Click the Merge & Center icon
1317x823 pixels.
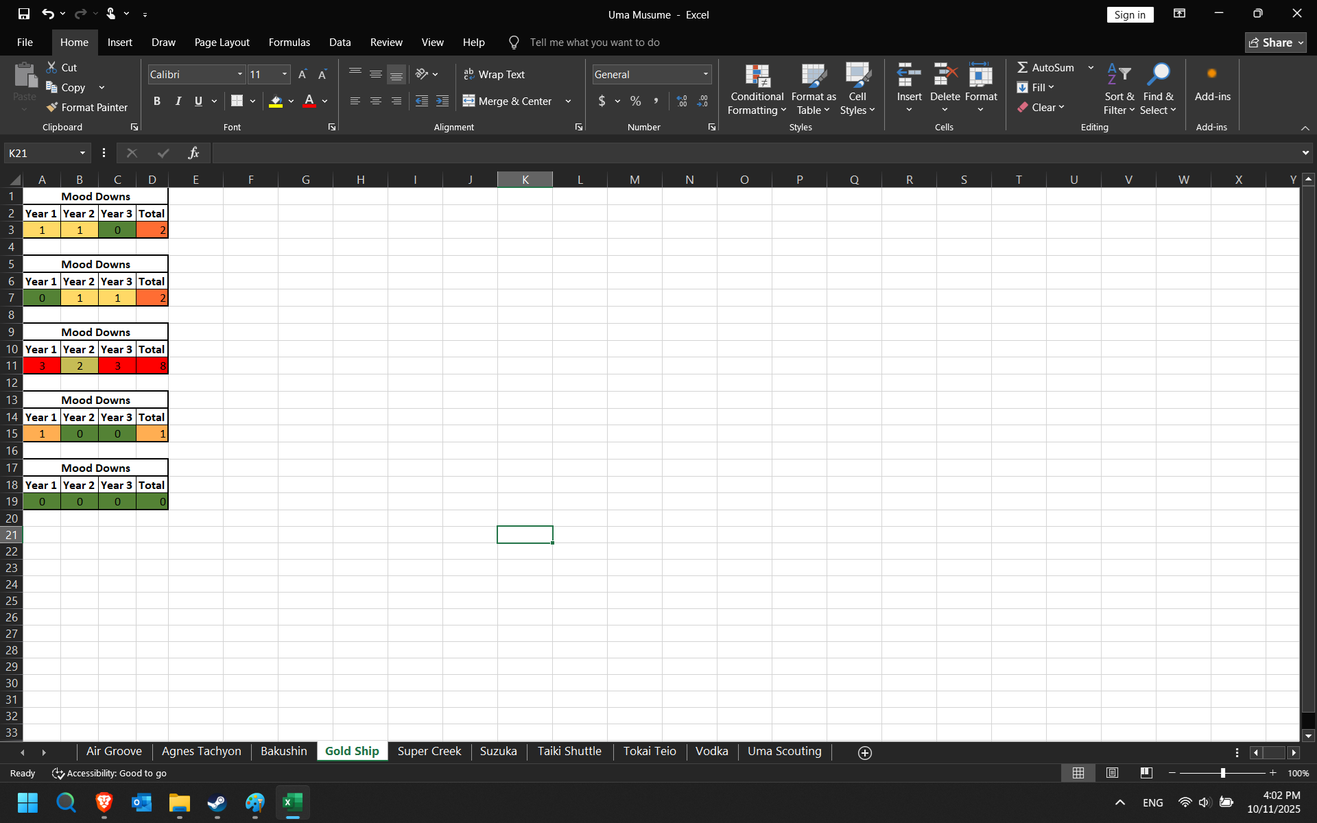469,101
